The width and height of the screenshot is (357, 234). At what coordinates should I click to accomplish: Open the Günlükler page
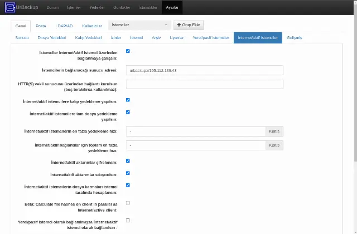(x=122, y=7)
